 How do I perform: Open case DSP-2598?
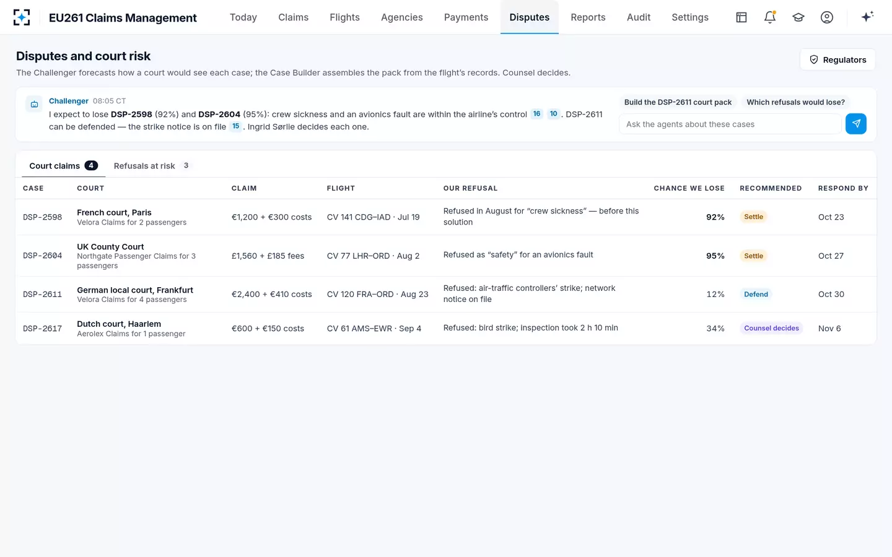pyautogui.click(x=43, y=217)
